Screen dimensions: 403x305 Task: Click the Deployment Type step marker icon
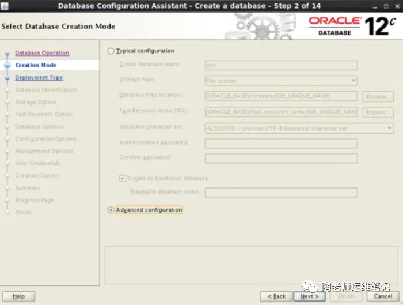(x=7, y=78)
